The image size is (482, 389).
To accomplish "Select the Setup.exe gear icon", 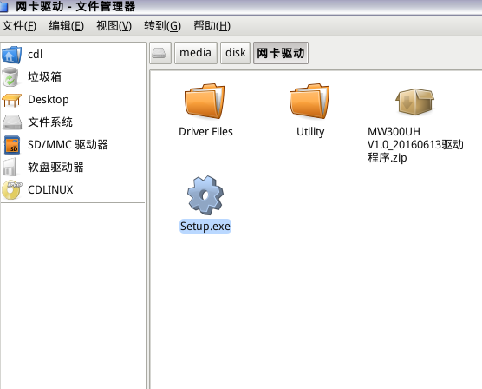I will tap(205, 195).
